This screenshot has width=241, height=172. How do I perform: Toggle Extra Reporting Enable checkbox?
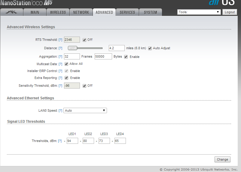click(x=66, y=78)
